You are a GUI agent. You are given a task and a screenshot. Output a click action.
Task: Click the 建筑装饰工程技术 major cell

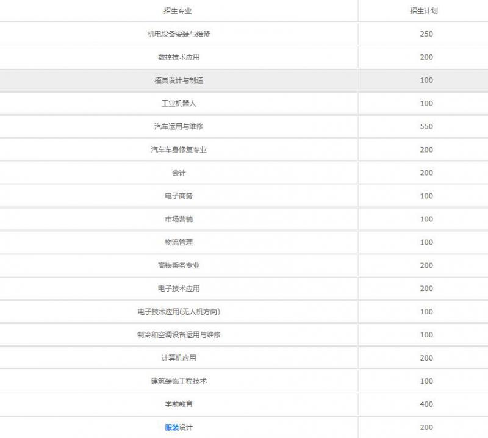[x=178, y=381]
